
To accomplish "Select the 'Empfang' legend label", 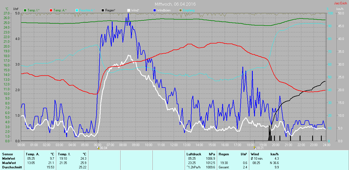I will click(x=189, y=10).
